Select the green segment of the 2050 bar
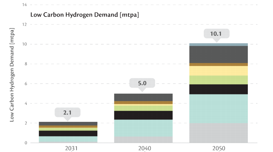Image resolution: width=273 pixels, height=152 pixels. (218, 80)
